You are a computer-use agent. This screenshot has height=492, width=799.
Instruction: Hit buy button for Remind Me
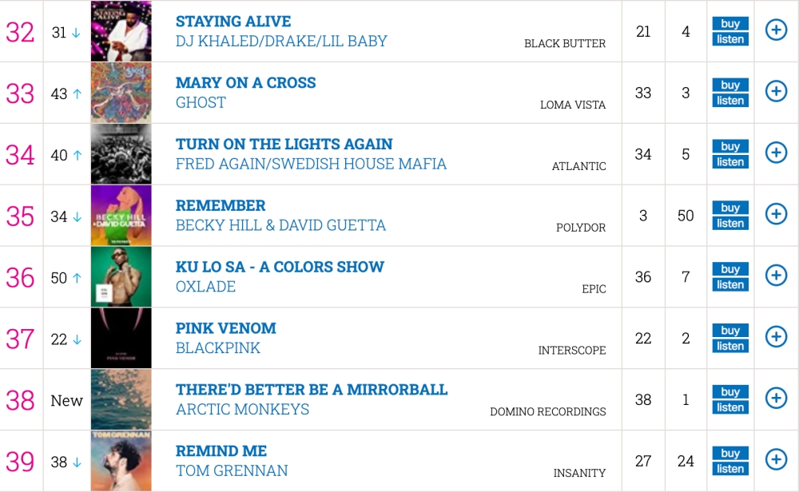[730, 453]
